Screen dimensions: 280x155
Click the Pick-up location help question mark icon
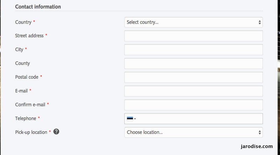coord(56,132)
